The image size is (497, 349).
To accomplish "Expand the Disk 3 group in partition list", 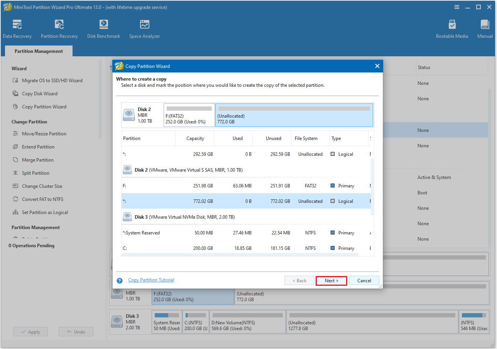I will point(127,217).
